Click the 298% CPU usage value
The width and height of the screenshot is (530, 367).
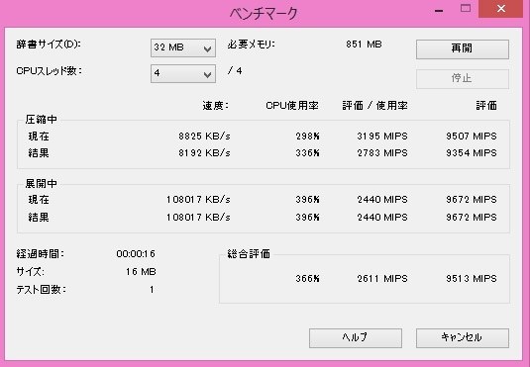pos(307,137)
